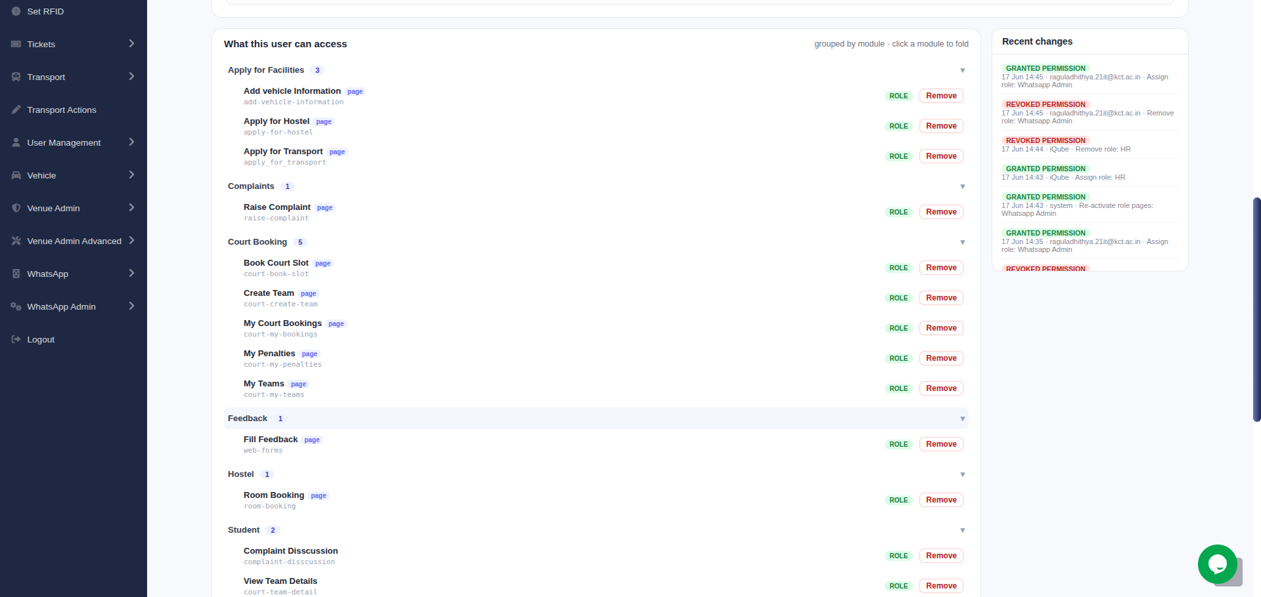Remove Apply for Hostel access
Viewport: 1261px width, 597px height.
(x=941, y=126)
